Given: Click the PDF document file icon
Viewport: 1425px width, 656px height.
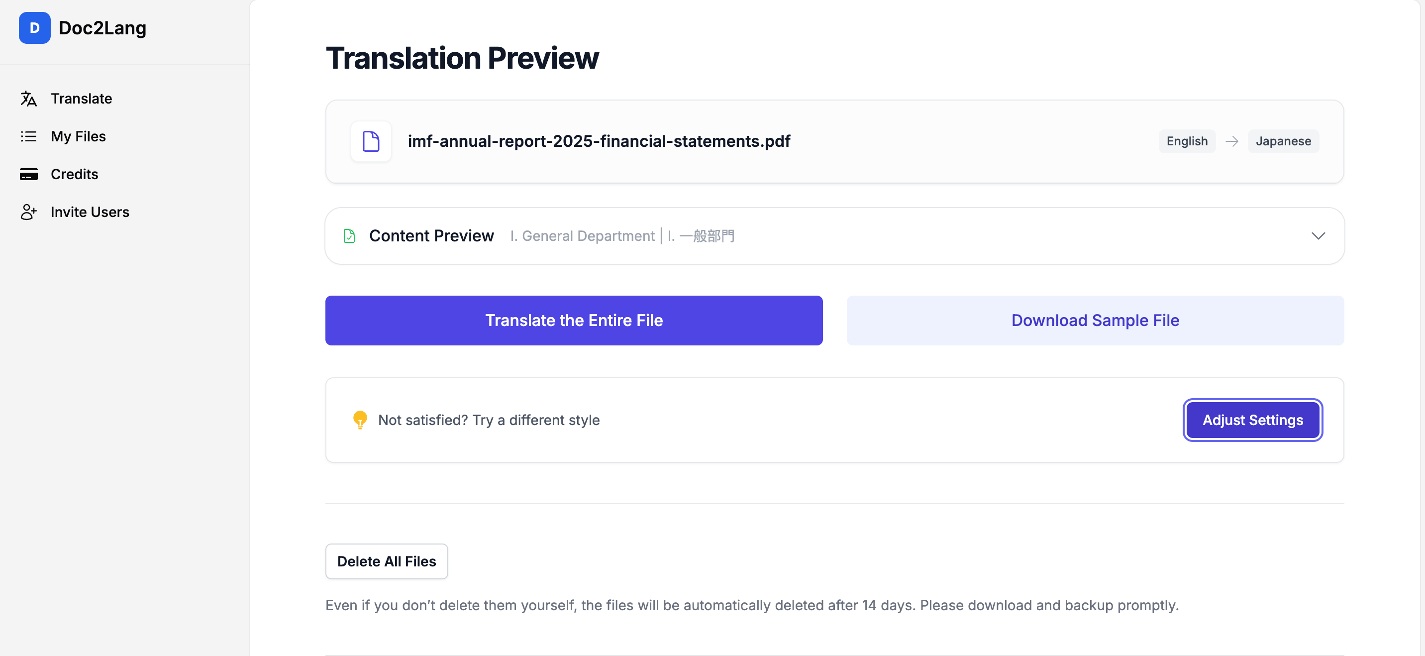Looking at the screenshot, I should click(x=371, y=141).
